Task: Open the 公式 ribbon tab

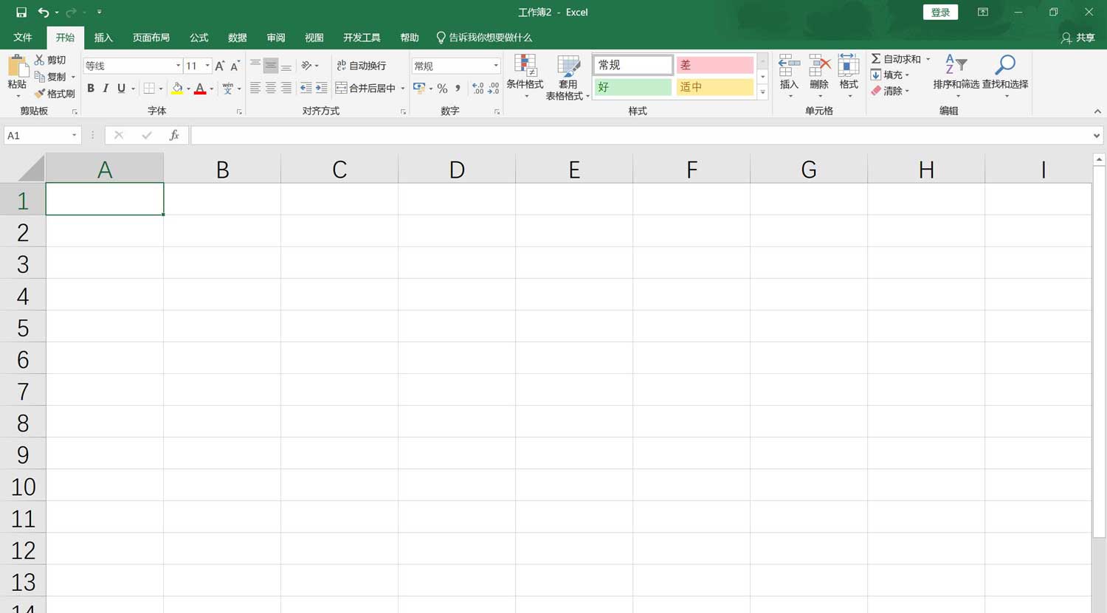Action: pos(198,38)
